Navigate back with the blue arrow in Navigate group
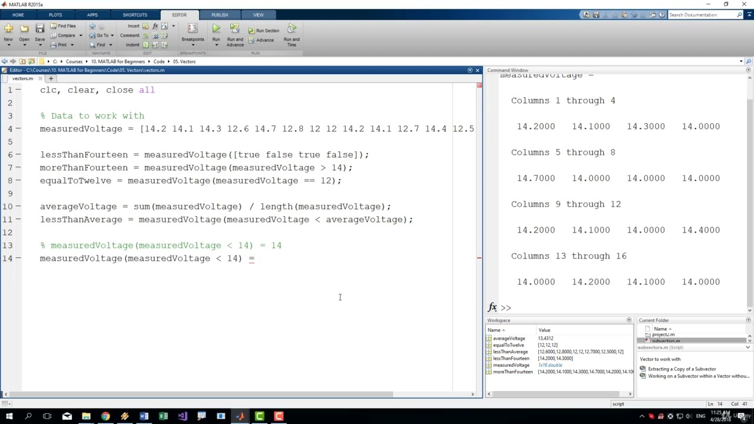This screenshot has width=754, height=424. pos(92,26)
